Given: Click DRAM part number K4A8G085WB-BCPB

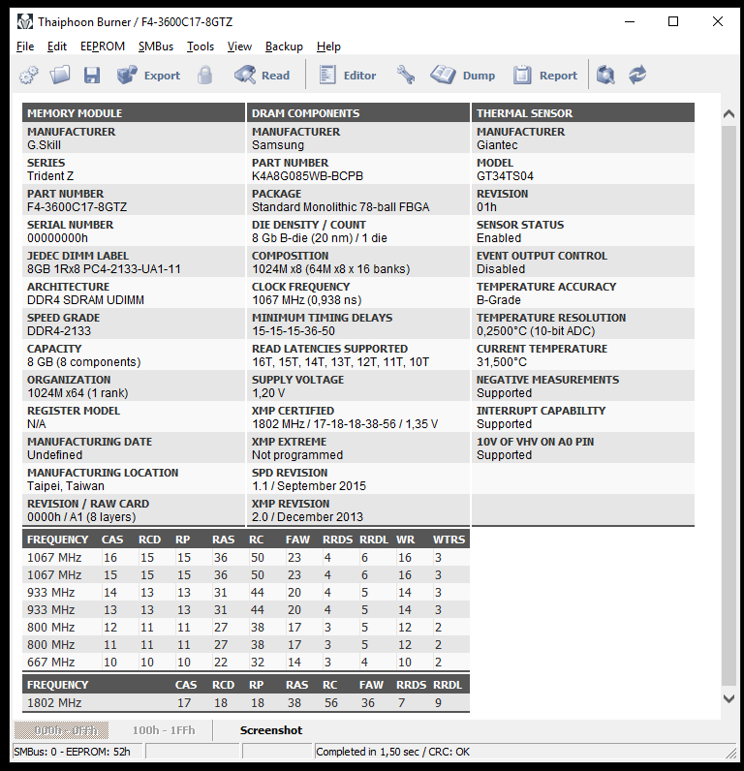Looking at the screenshot, I should click(307, 176).
